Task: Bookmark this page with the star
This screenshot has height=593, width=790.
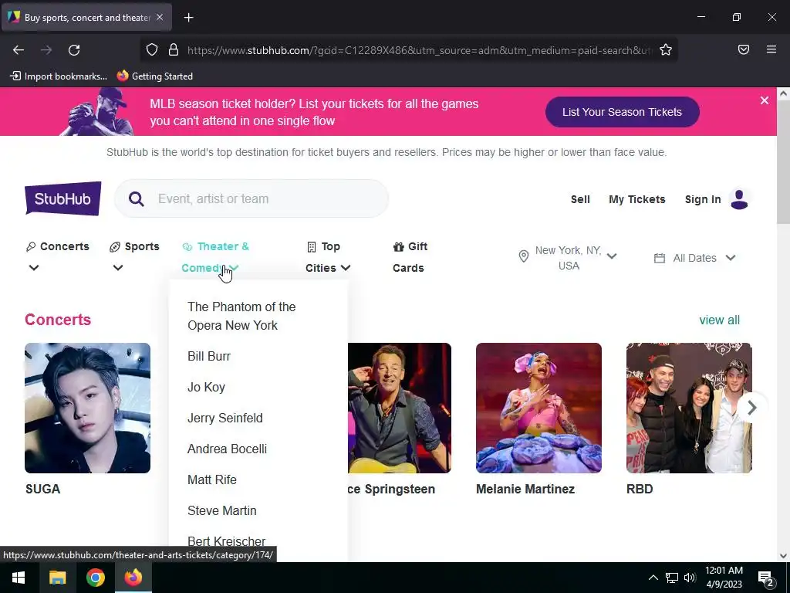Action: [666, 49]
